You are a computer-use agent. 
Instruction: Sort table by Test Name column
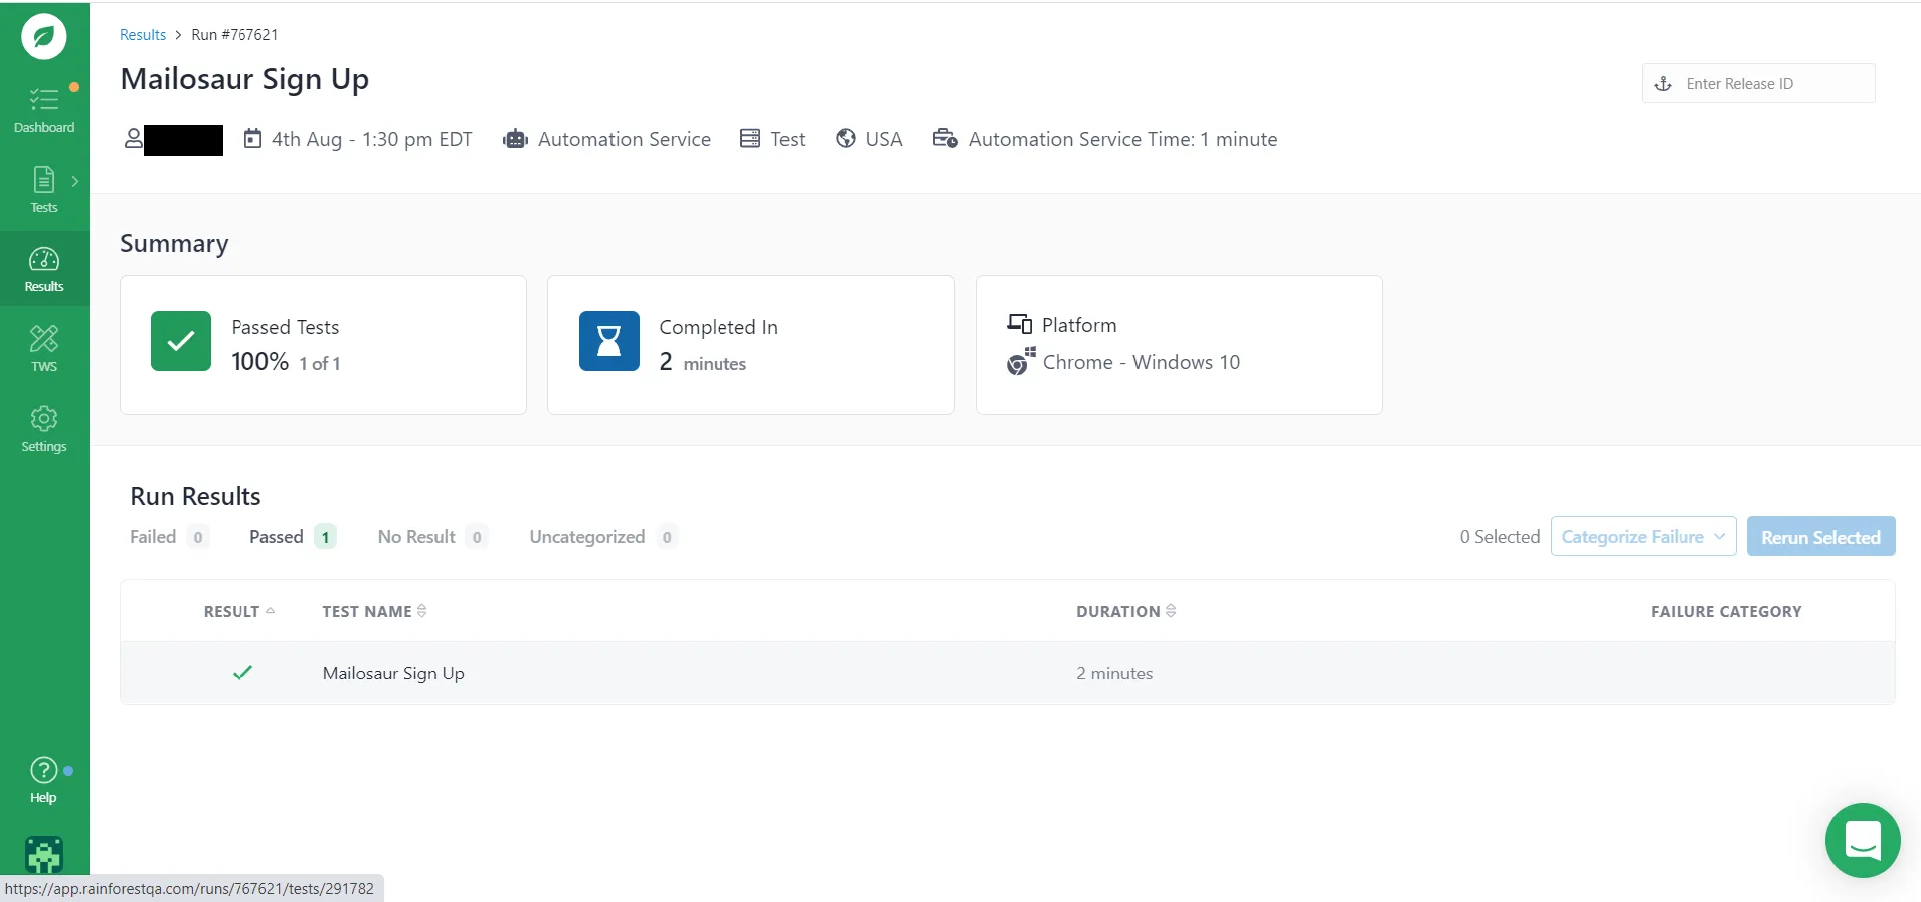click(x=374, y=611)
